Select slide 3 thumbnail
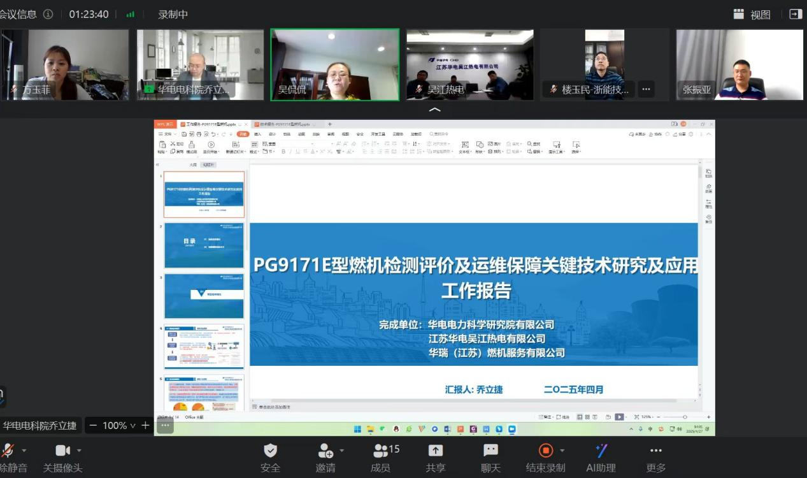The image size is (807, 478). point(204,296)
